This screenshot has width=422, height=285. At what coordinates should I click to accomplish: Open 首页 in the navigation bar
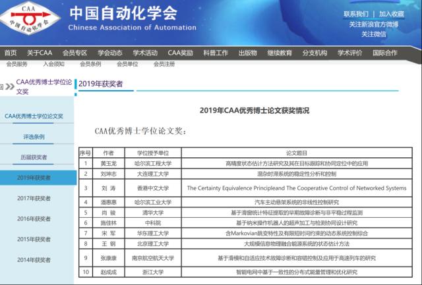click(x=11, y=53)
